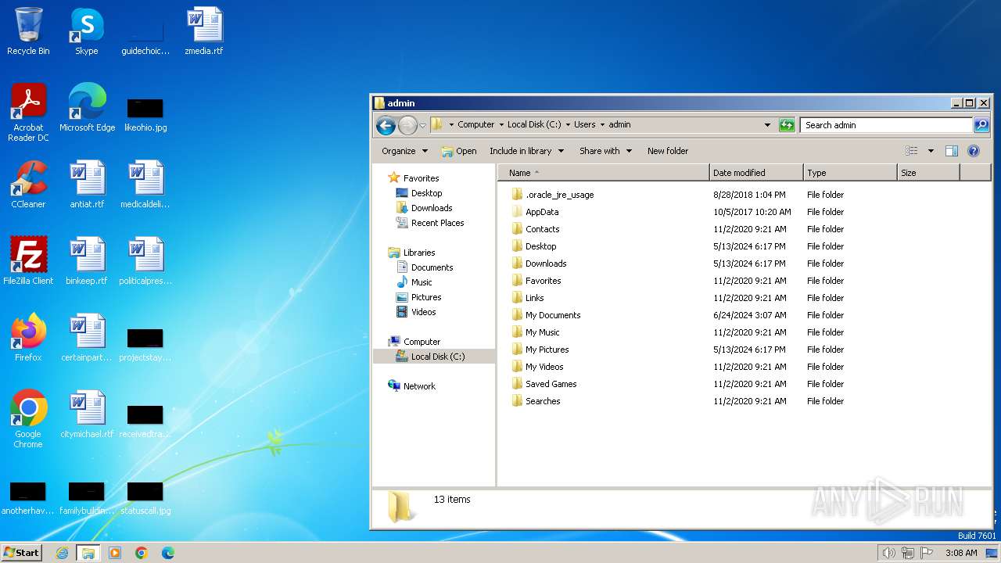Open Acrobat Reader DC shortcut
This screenshot has width=1001, height=563.
click(x=28, y=113)
